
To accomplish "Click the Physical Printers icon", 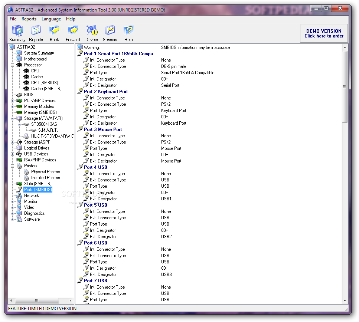I will [x=26, y=172].
